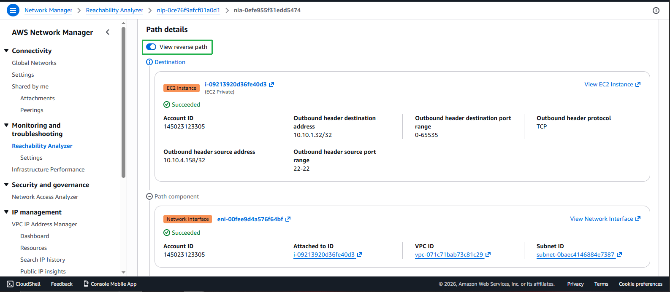Click external link icon beside i-09213920d36fe40d3 heading

pyautogui.click(x=271, y=84)
